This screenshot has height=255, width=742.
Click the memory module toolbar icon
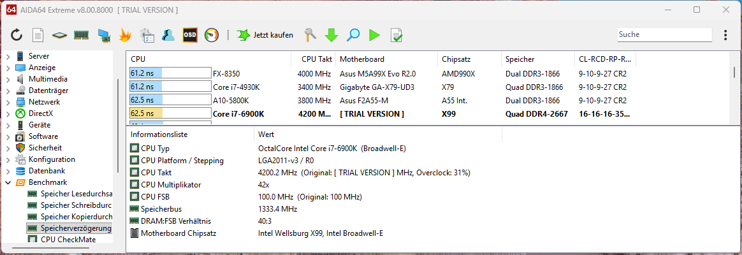[82, 35]
